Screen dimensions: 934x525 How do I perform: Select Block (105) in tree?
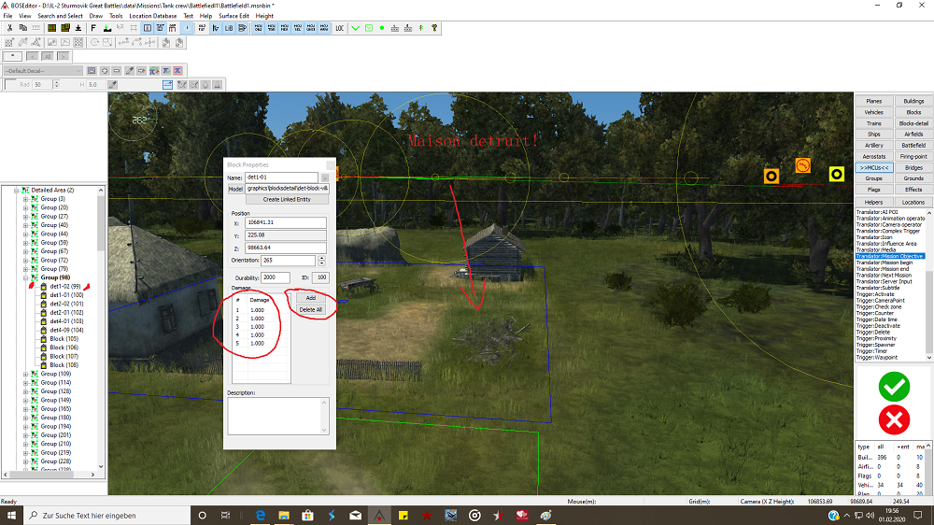coord(64,338)
